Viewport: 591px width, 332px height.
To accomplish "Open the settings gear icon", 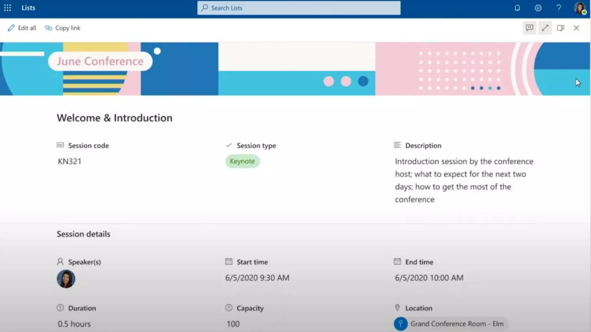I will 538,8.
